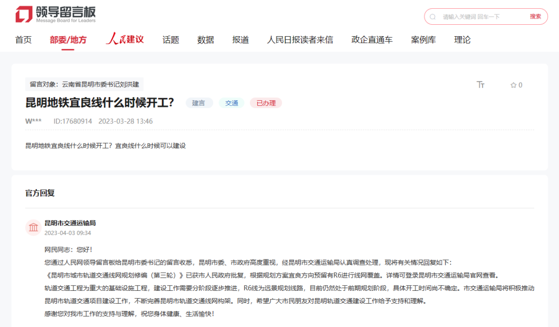This screenshot has height=327, width=559.
Task: Switch to the 首页 tab
Action: 23,39
